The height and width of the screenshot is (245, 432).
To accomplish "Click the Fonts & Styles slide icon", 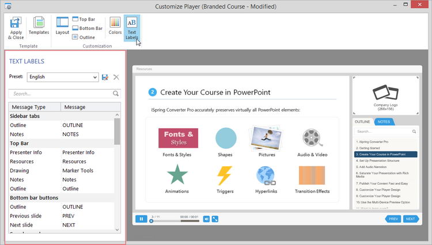I will point(178,138).
